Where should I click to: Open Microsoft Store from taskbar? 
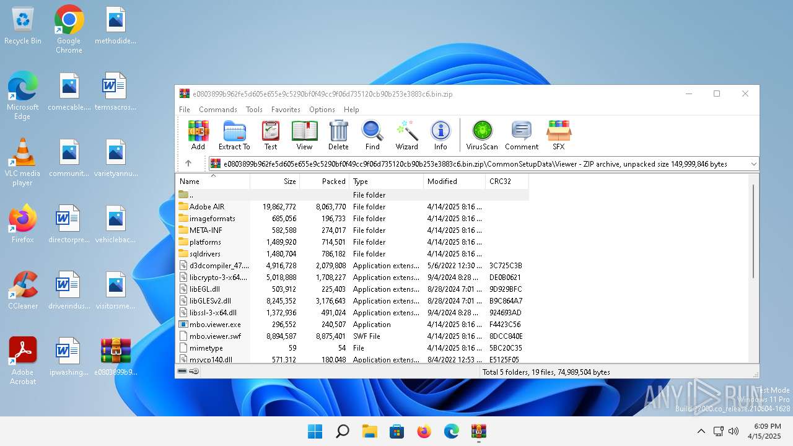click(396, 431)
